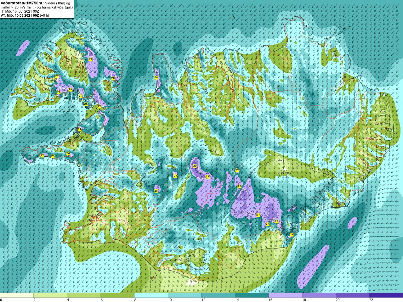Click the '(+0 h)' forecast offset text
Screen dimensions: 403x302
pyautogui.click(x=45, y=15)
